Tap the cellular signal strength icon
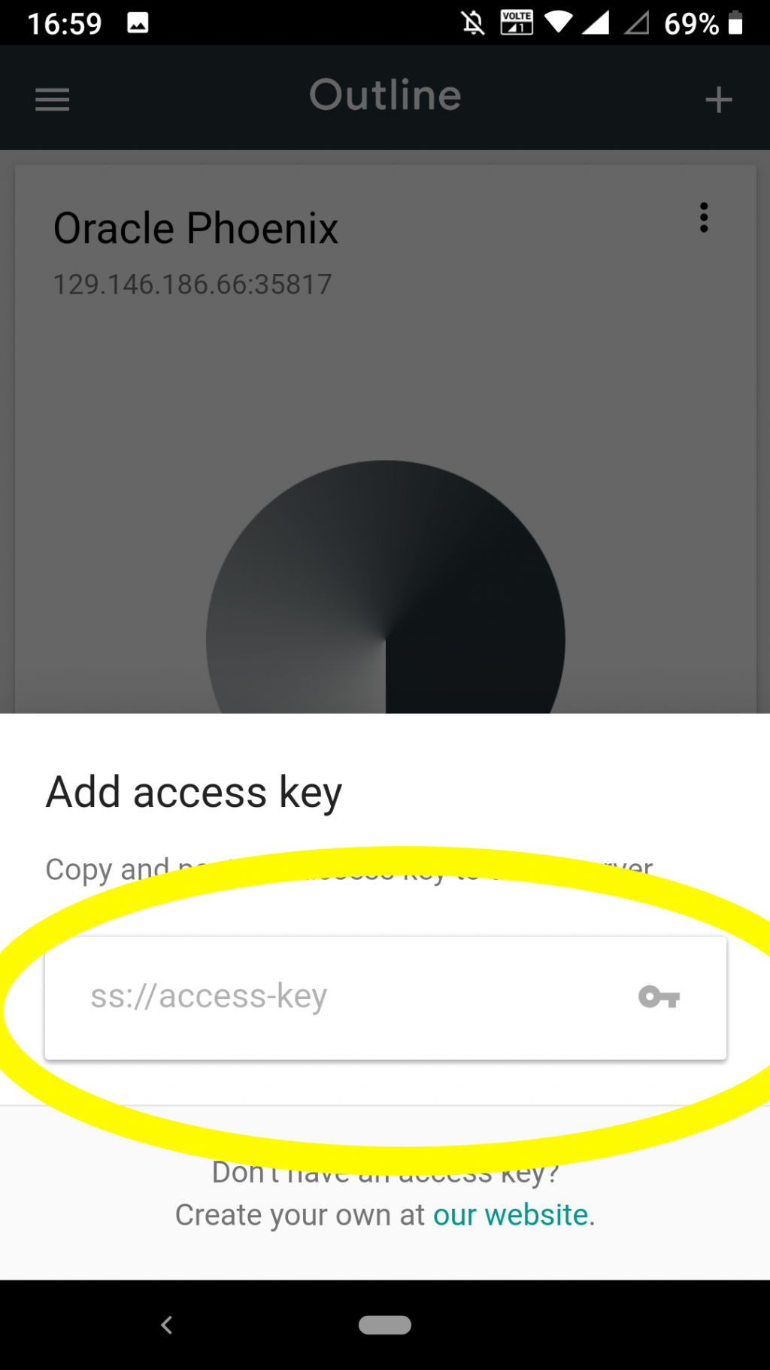 [x=596, y=23]
